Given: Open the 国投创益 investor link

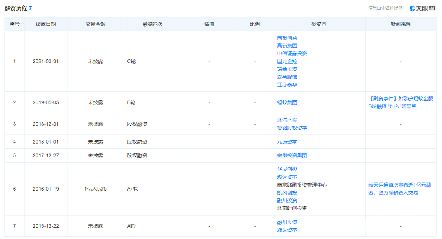Looking at the screenshot, I should (287, 38).
